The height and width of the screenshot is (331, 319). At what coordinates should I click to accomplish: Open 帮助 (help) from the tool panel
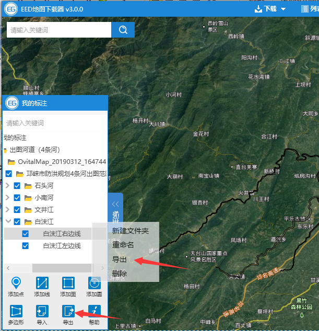[x=94, y=312]
